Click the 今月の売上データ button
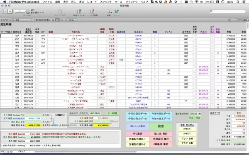249x155 pixels. (137, 119)
